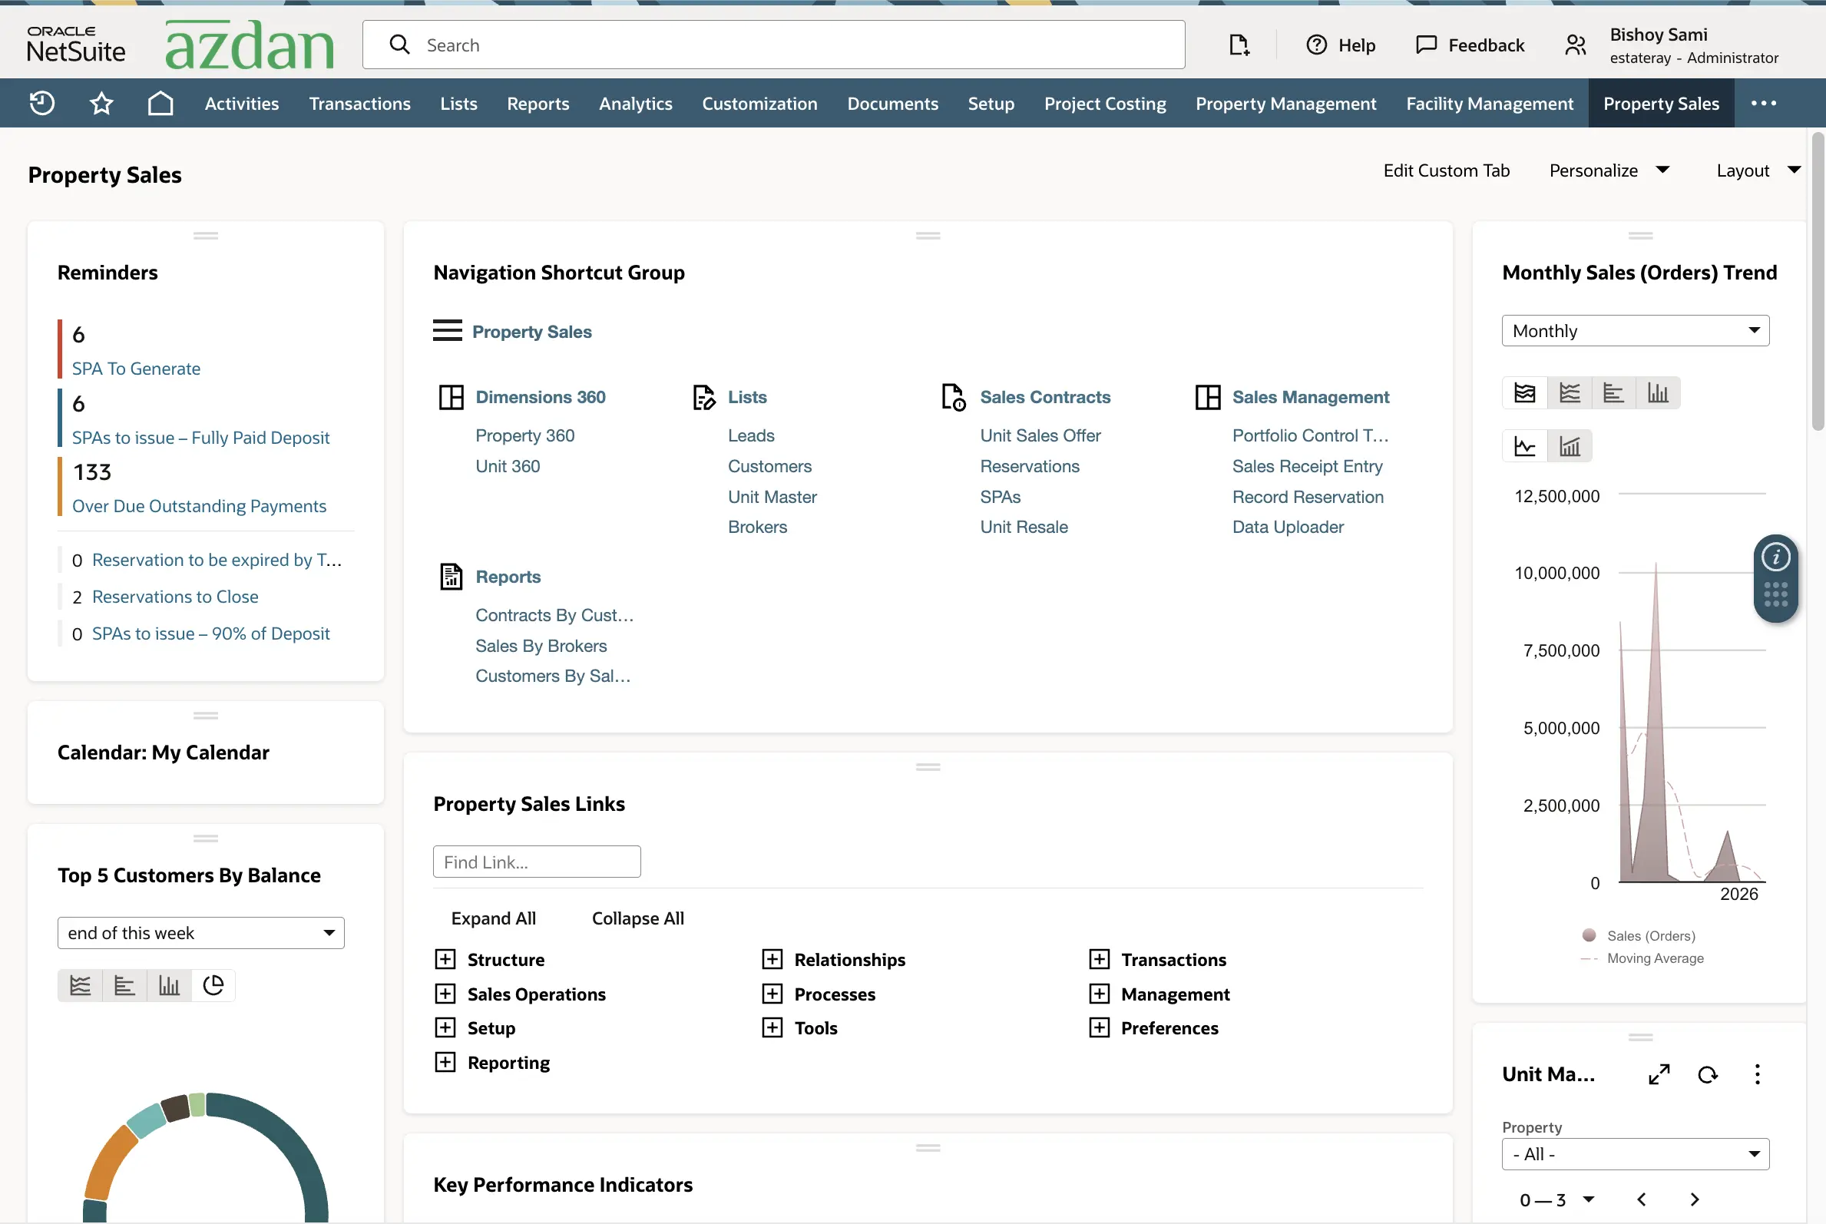This screenshot has height=1224, width=1826.
Task: Expand the Structure links group
Action: (445, 959)
